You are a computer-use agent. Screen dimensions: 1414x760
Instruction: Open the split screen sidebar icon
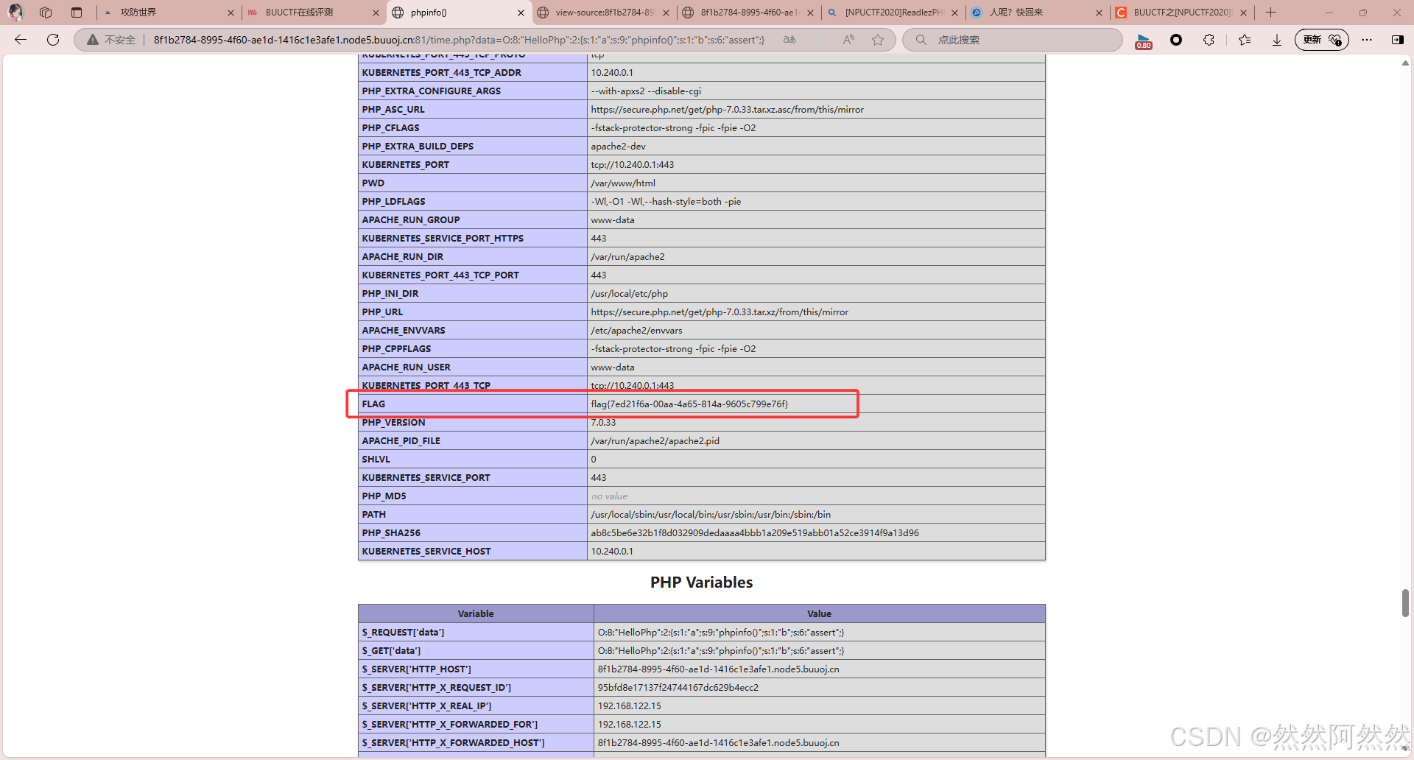click(1398, 39)
